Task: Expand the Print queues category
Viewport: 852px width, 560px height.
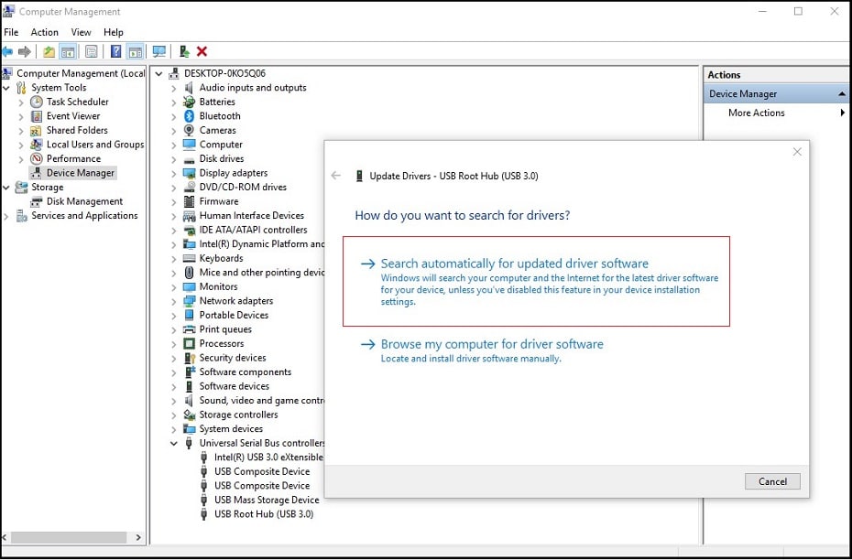Action: pyautogui.click(x=173, y=329)
